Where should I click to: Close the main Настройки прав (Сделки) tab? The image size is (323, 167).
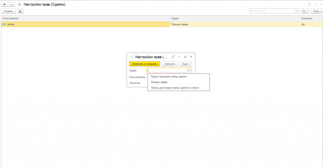[320, 4]
